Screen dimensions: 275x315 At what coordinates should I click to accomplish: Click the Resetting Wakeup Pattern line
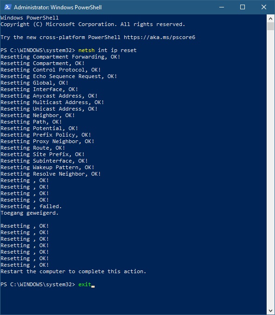coord(47,167)
